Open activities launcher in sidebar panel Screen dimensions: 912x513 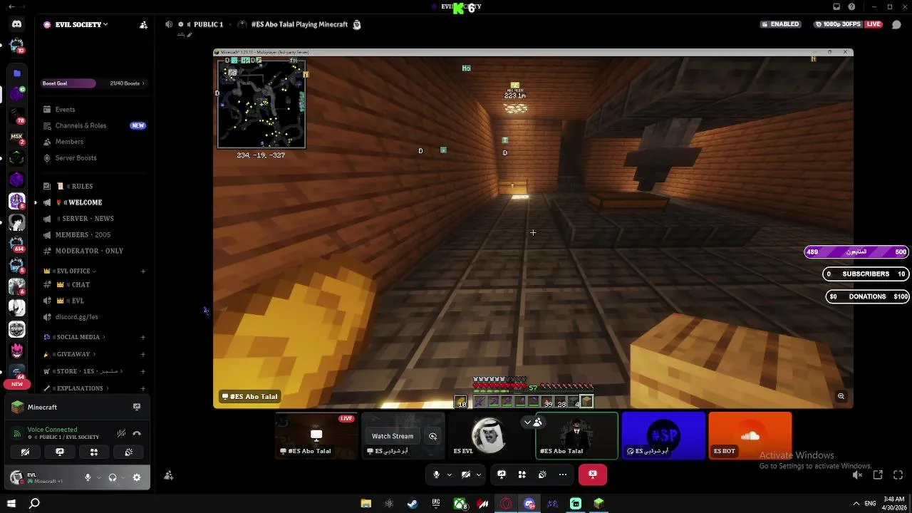(x=94, y=452)
